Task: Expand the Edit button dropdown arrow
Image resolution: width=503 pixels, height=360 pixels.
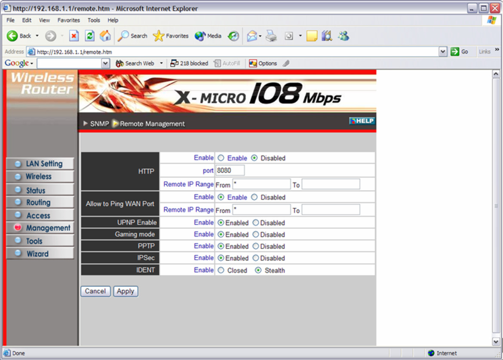Action: click(300, 36)
